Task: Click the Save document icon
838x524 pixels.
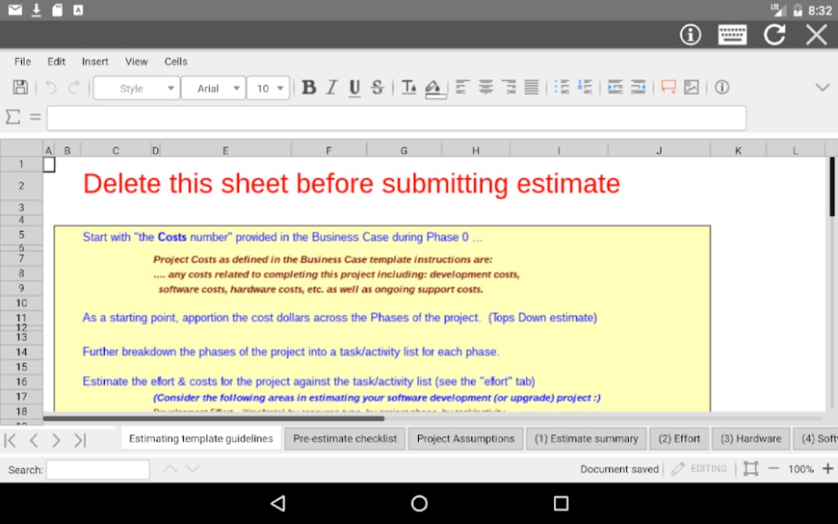Action: pyautogui.click(x=20, y=87)
